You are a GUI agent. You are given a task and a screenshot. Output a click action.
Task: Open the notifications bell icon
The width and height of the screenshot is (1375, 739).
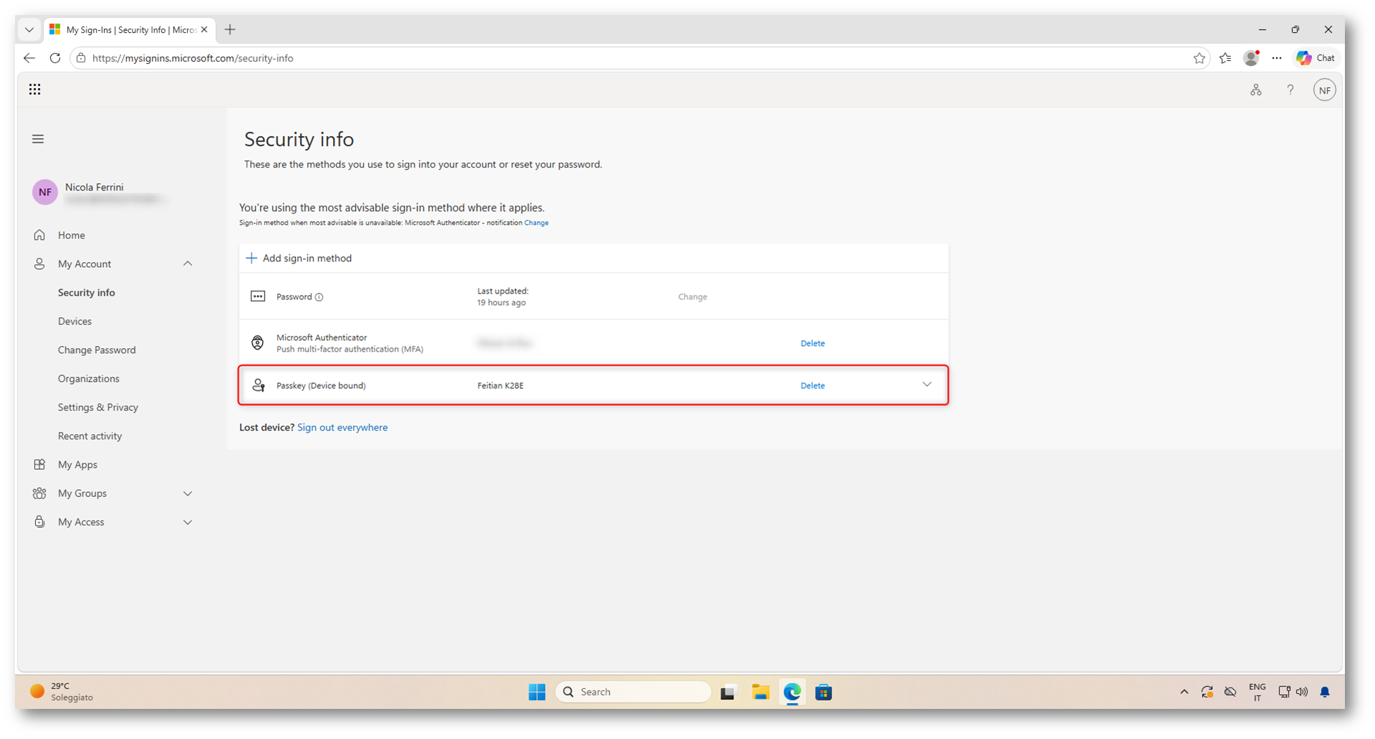coord(1325,692)
